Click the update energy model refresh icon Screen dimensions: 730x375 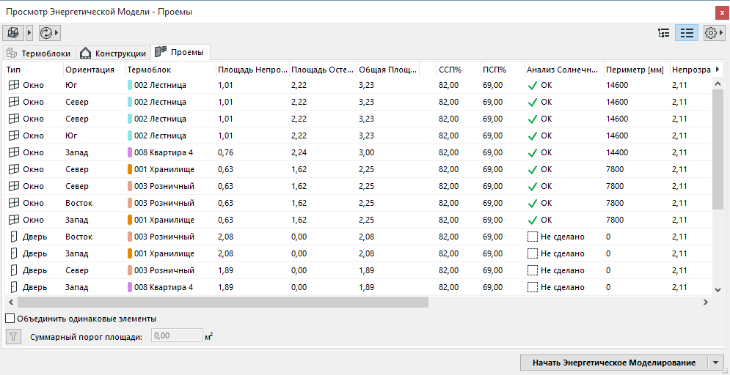tap(46, 33)
